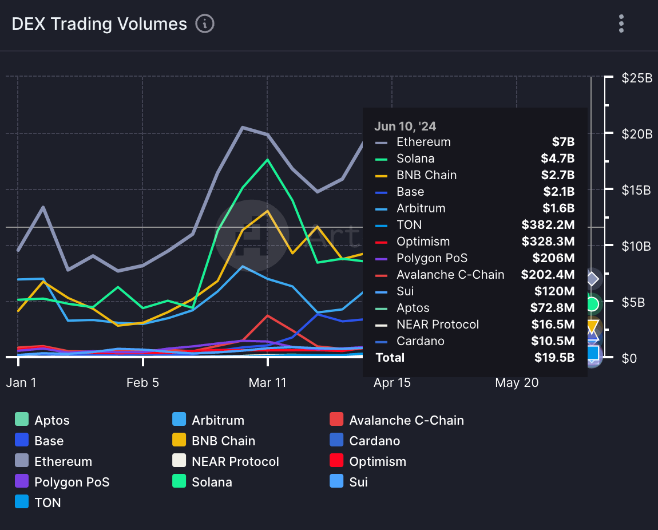This screenshot has height=530, width=658.
Task: Click Base $2.1B tooltip value
Action: click(x=559, y=191)
